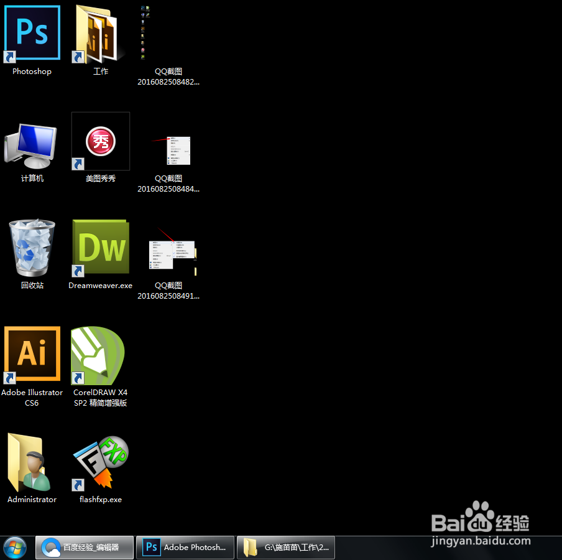Open the Windows Start menu orb
This screenshot has width=562, height=560.
[15, 548]
